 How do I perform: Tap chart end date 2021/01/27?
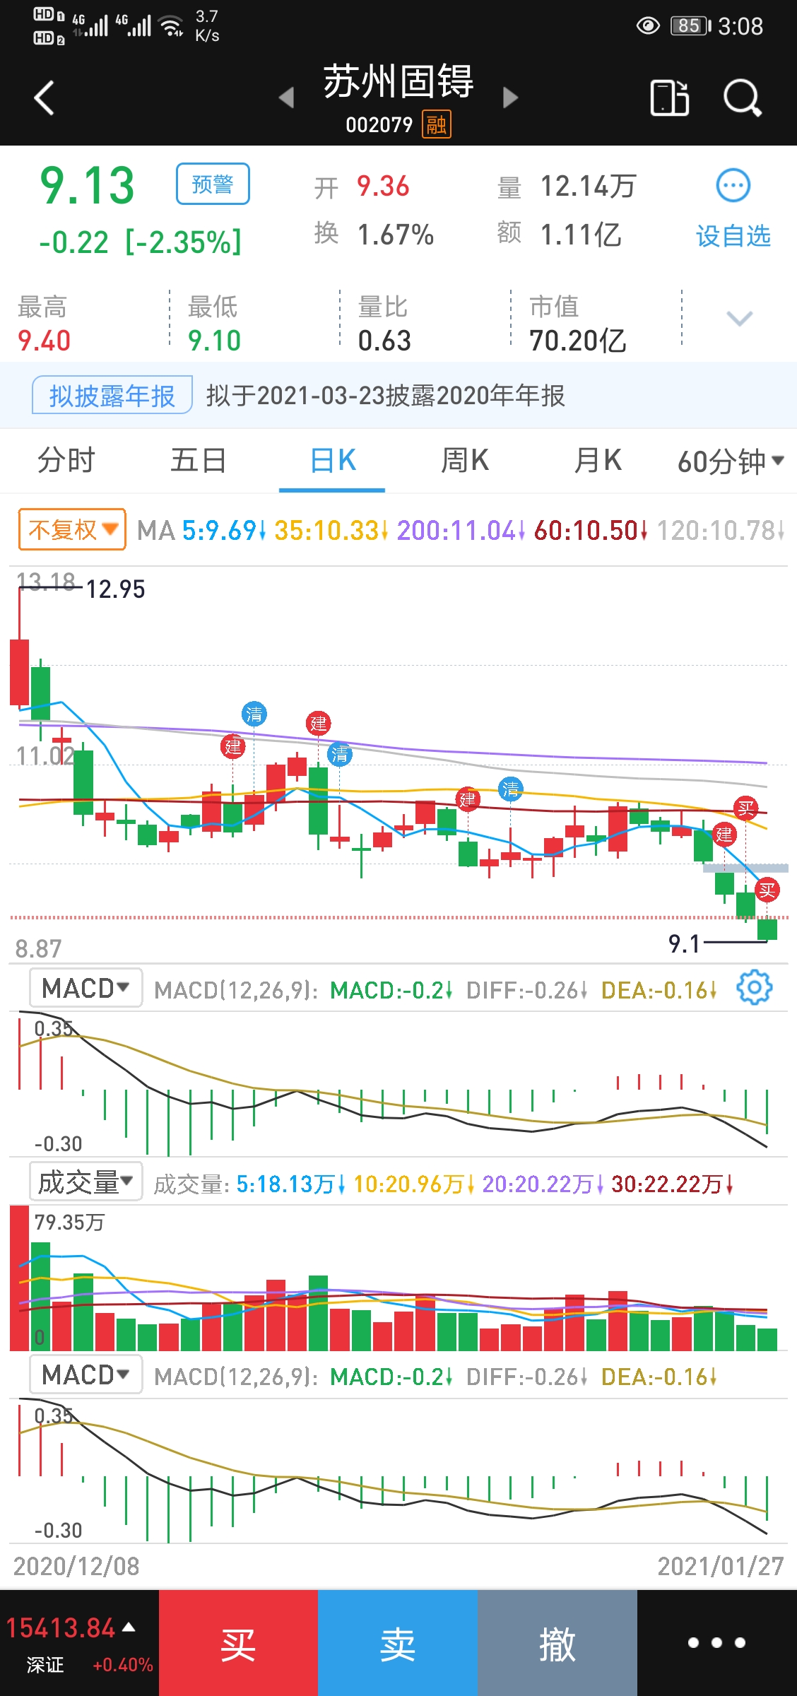click(721, 1566)
